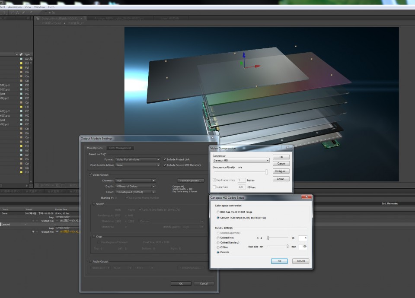The width and height of the screenshot is (415, 298).
Task: Click the Max size value field showing 100
Action: coord(302,247)
